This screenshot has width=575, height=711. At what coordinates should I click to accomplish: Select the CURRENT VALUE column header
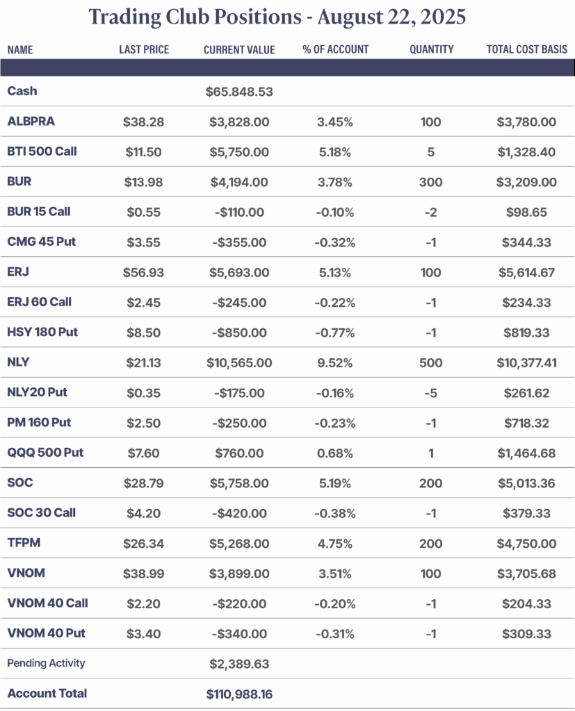[239, 49]
